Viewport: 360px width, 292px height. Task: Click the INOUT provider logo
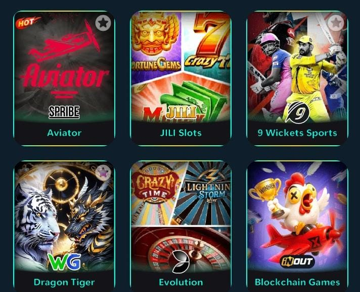click(x=297, y=261)
